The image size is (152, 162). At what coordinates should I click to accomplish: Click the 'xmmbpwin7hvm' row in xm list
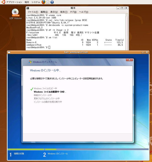(x=75, y=45)
